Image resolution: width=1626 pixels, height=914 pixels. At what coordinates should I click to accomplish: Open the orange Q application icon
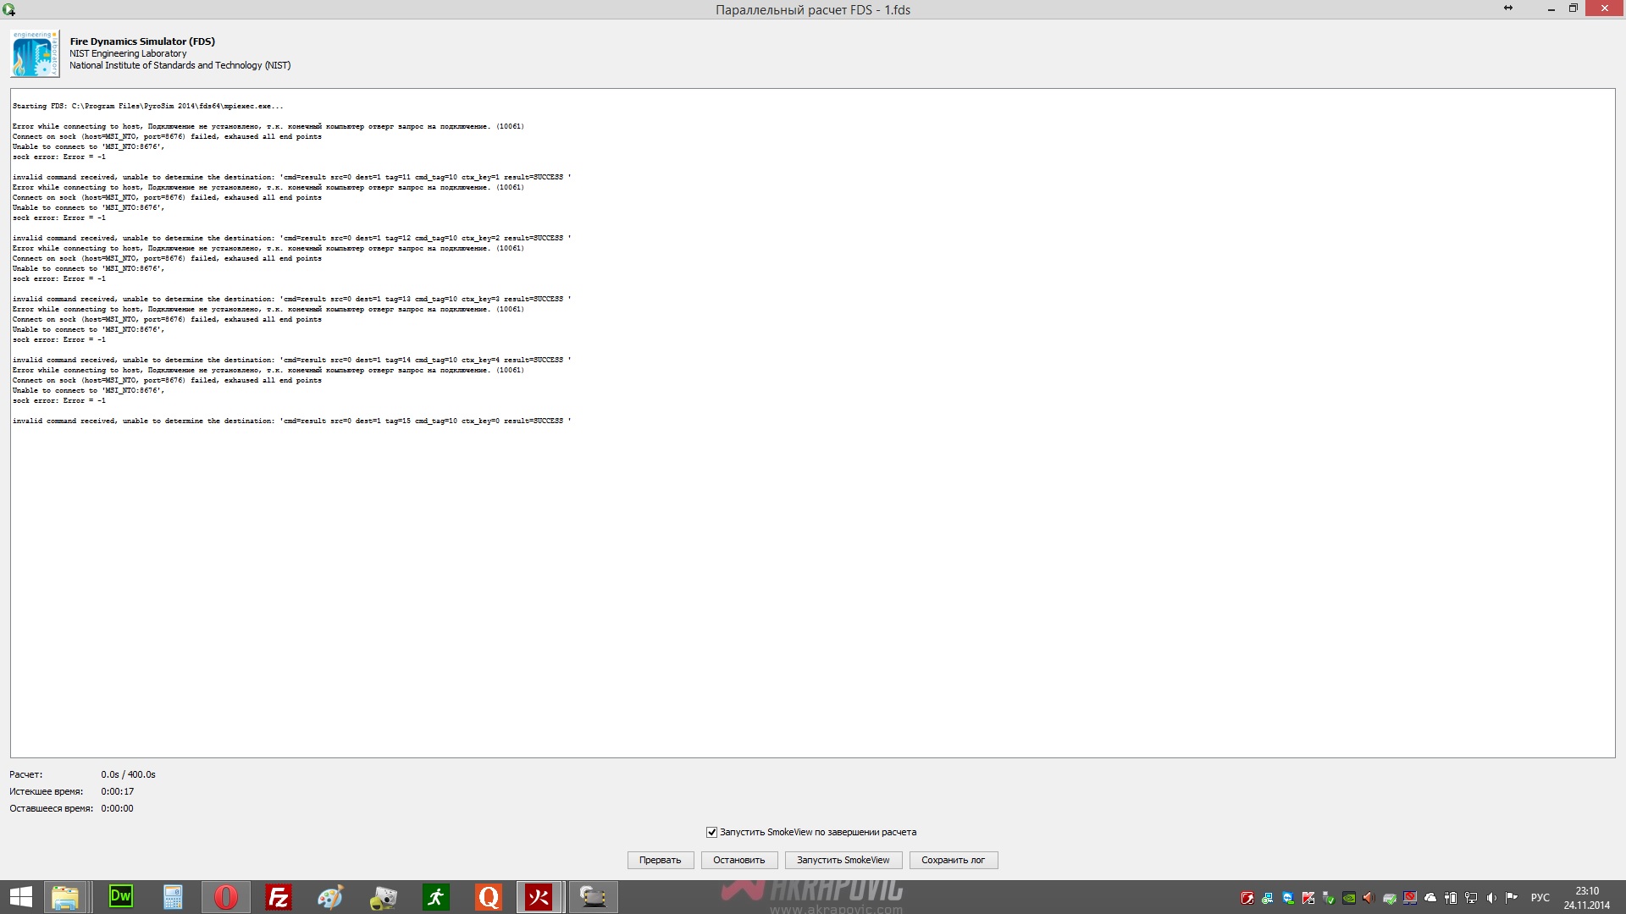coord(489,897)
